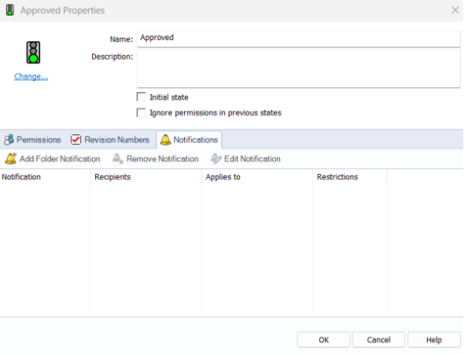The height and width of the screenshot is (354, 464).
Task: Click the title bar traffic light icon
Action: point(9,10)
